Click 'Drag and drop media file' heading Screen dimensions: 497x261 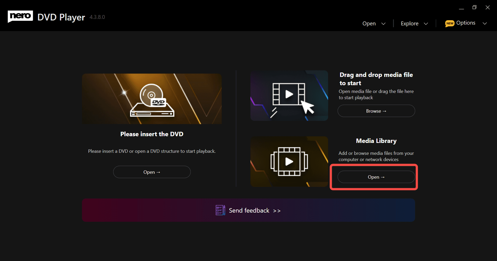pyautogui.click(x=376, y=79)
